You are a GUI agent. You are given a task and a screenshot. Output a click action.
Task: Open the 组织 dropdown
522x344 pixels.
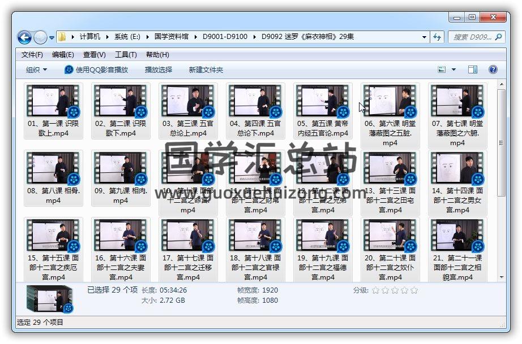point(36,69)
